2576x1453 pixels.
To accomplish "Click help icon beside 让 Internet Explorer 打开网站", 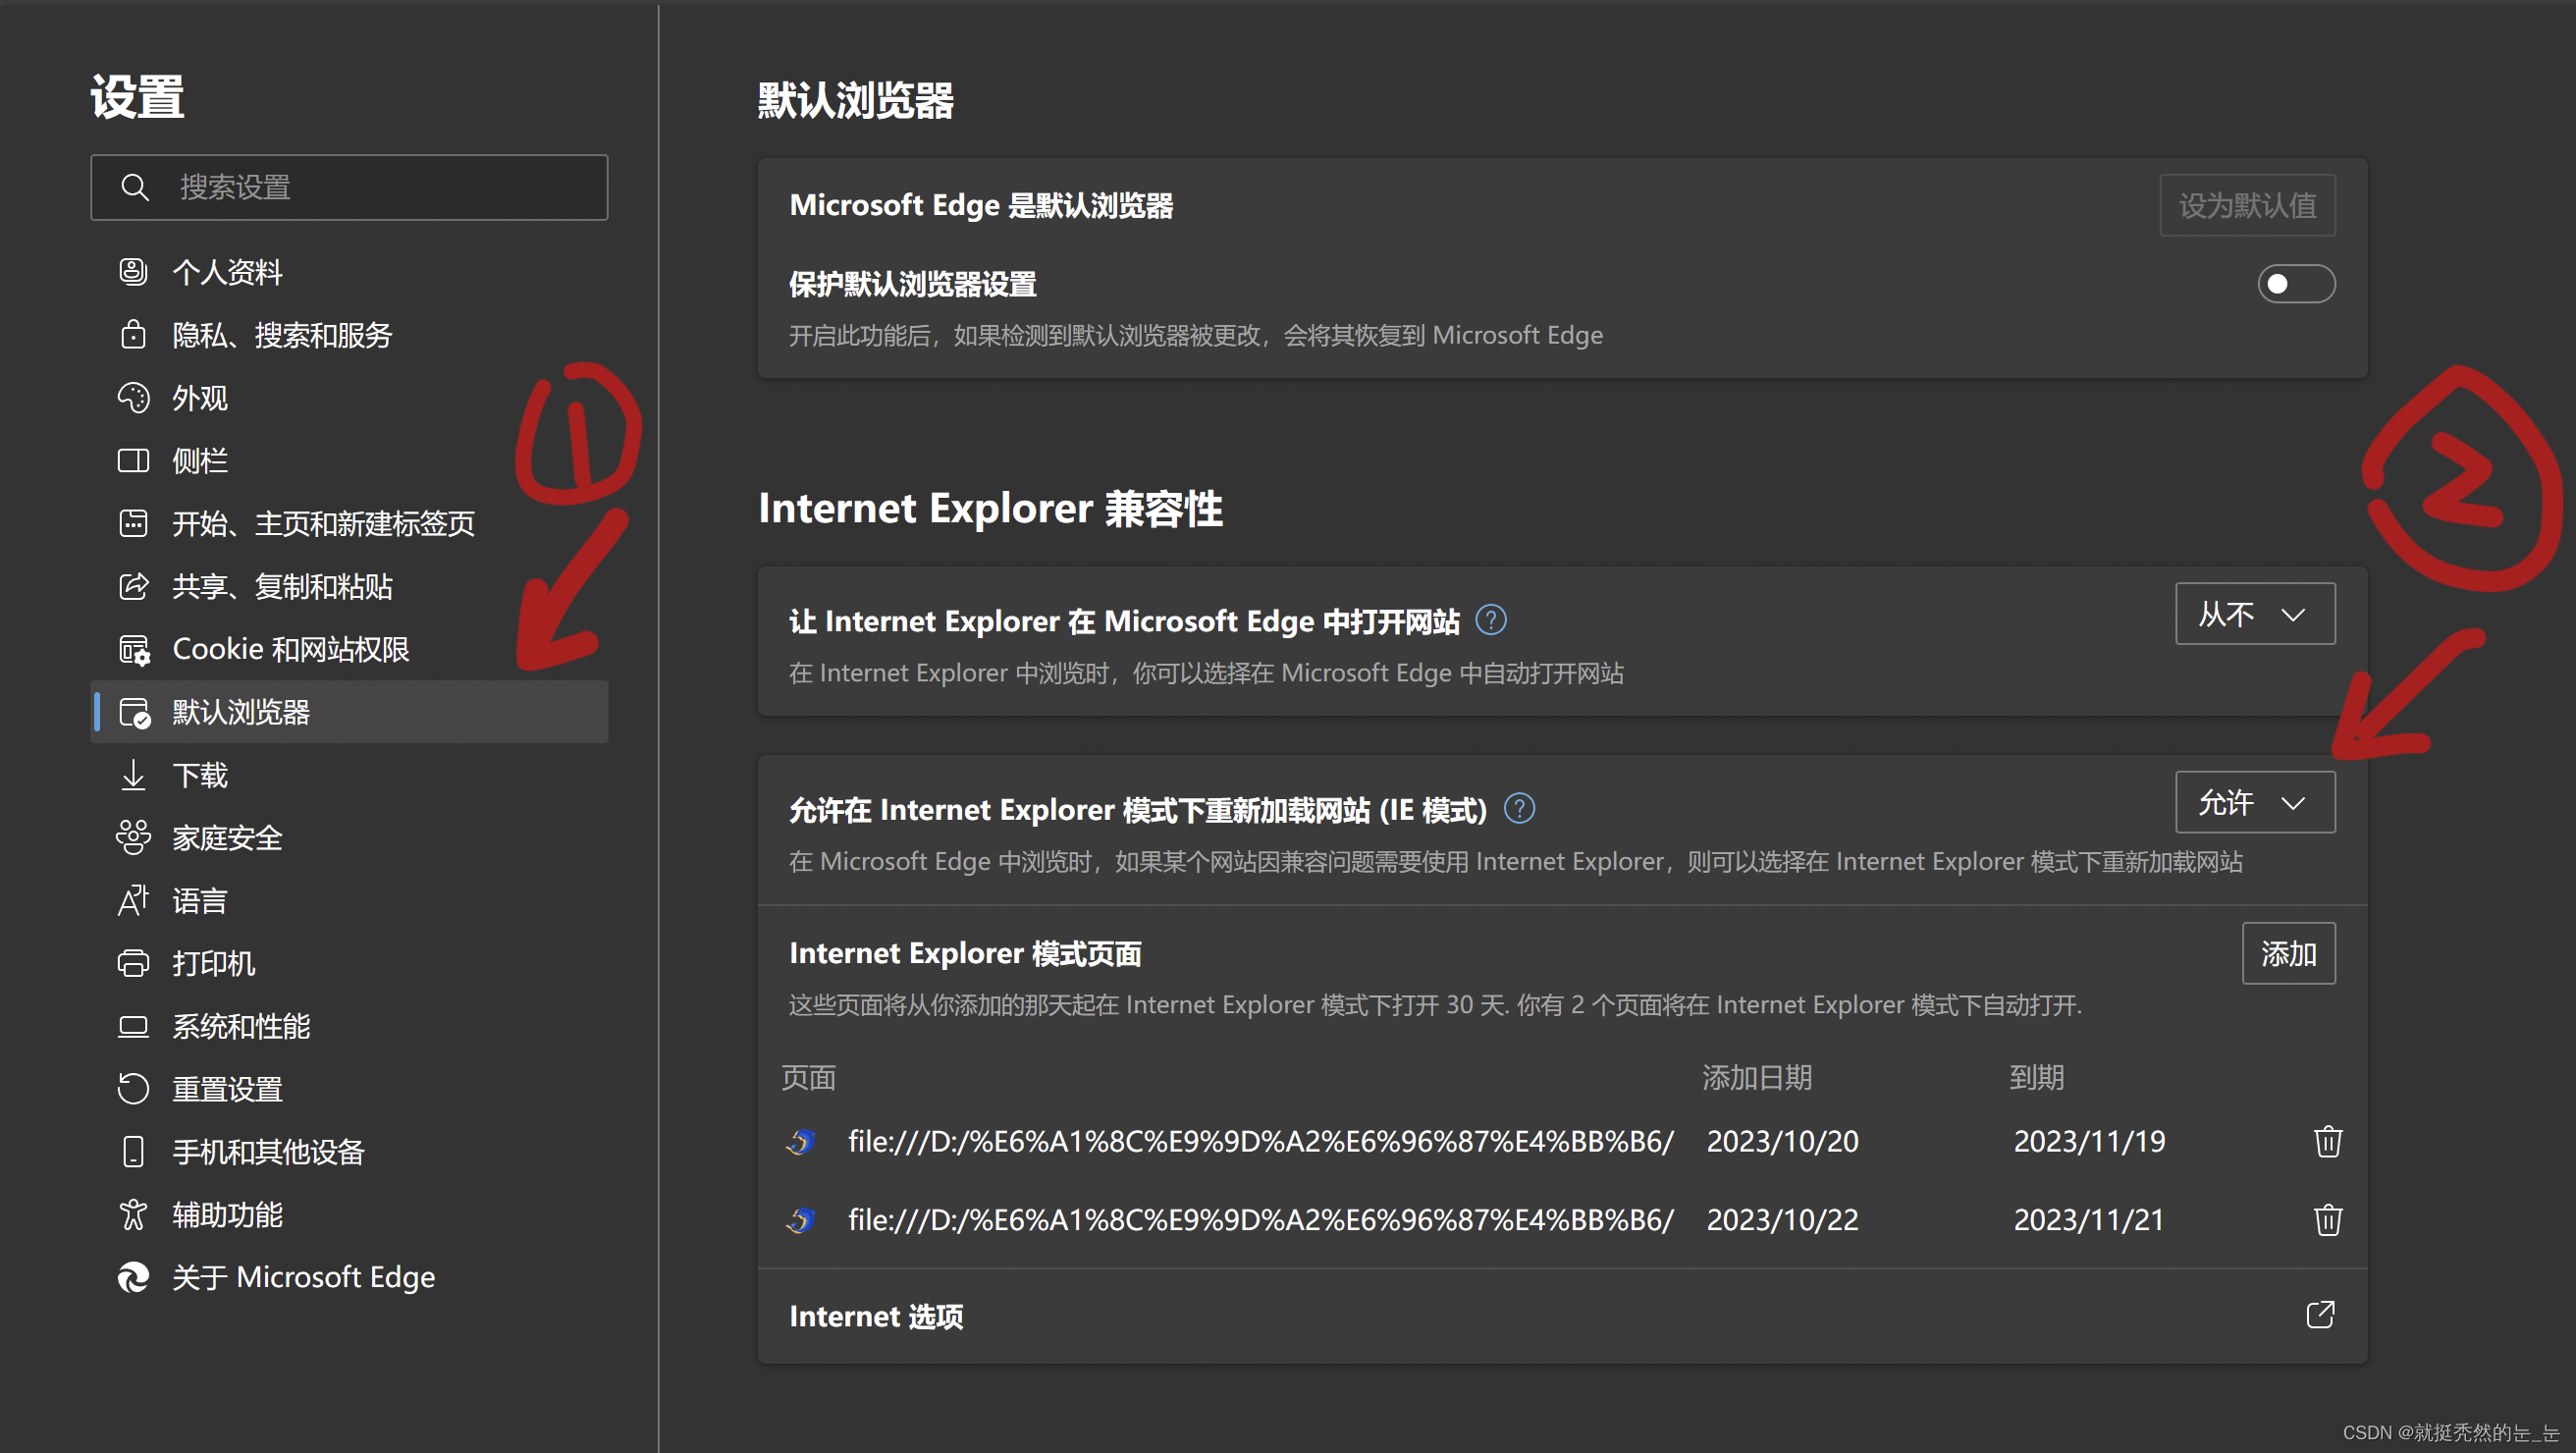I will tap(1491, 620).
